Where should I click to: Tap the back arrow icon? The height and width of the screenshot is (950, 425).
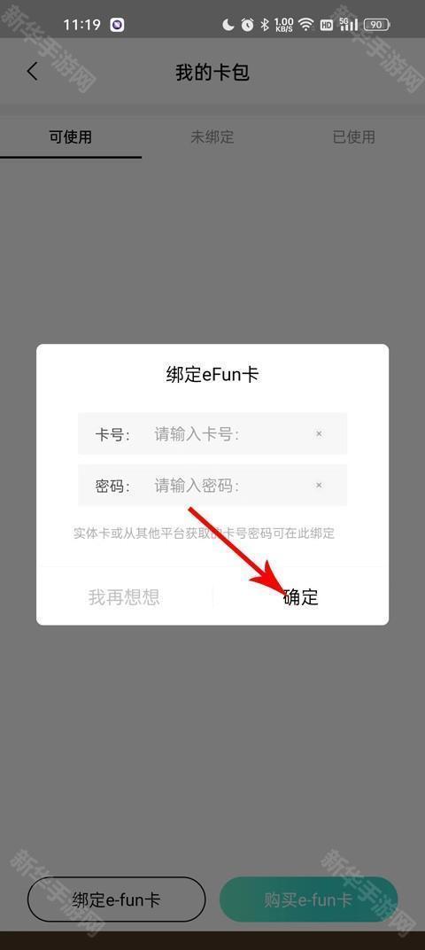(32, 72)
